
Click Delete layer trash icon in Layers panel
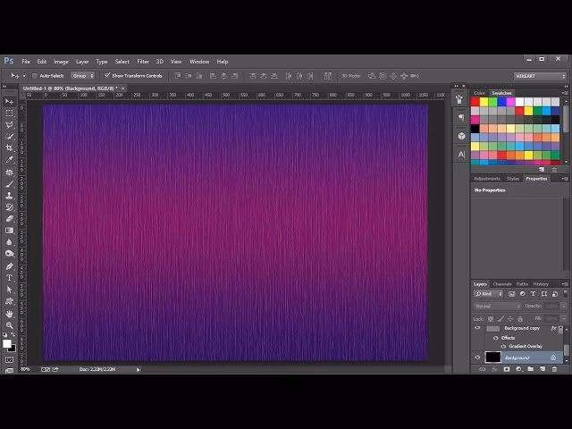coord(554,369)
